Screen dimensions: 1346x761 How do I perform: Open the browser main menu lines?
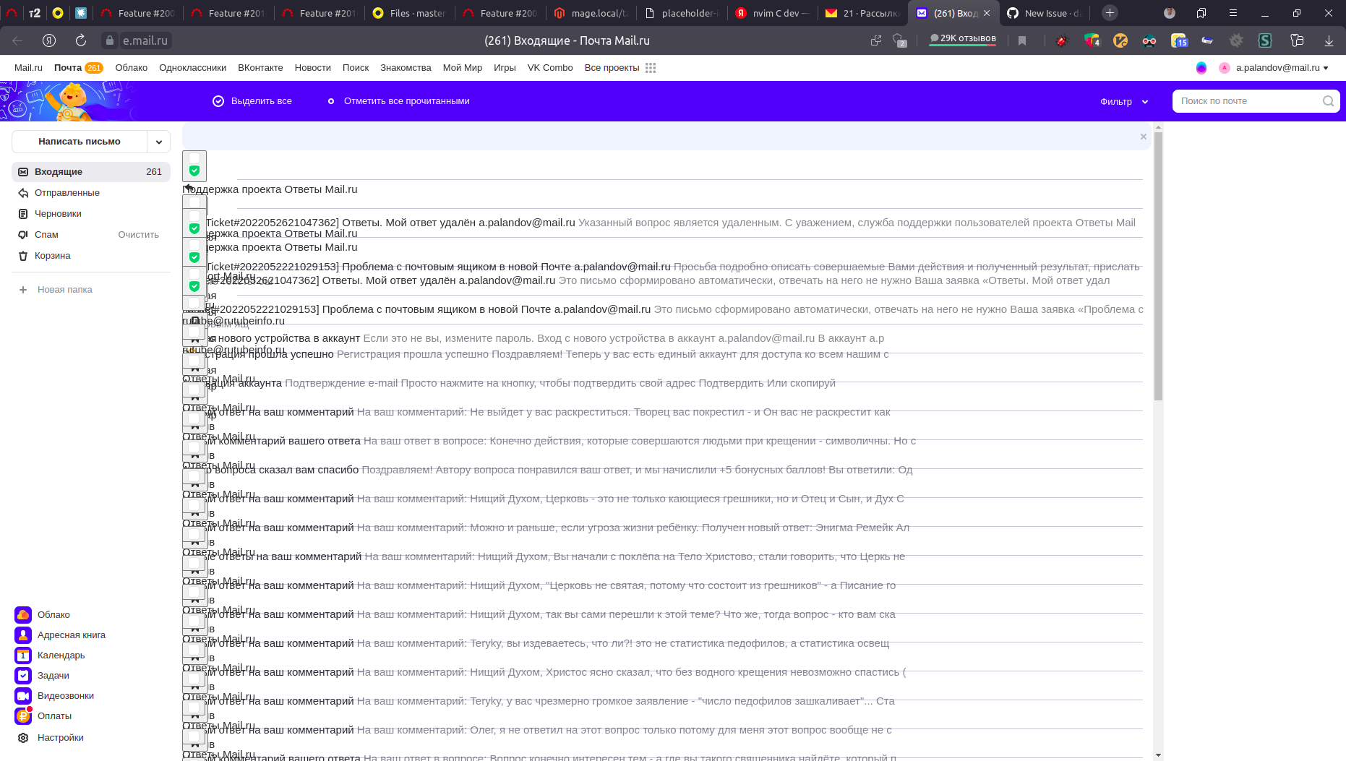(x=1233, y=12)
